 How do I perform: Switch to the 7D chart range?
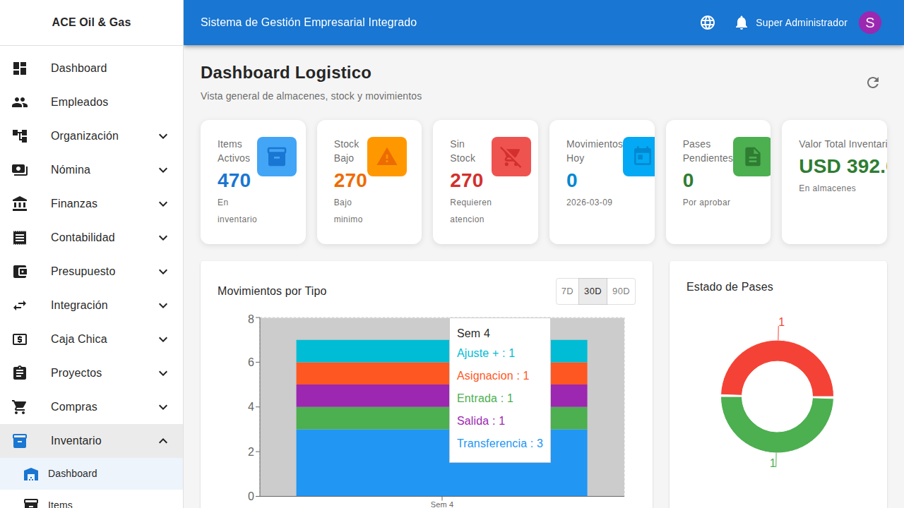(x=566, y=291)
